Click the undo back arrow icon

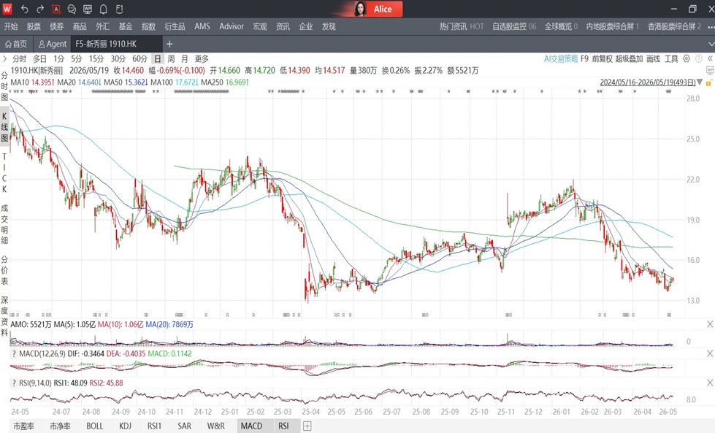pos(25,9)
